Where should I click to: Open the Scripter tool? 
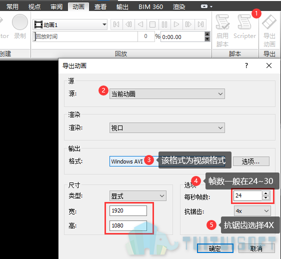[244, 27]
